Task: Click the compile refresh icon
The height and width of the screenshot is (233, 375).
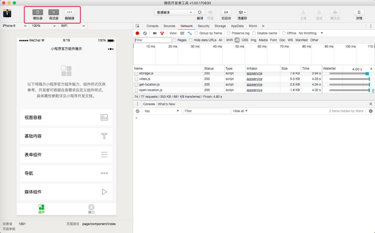Action: [x=200, y=12]
